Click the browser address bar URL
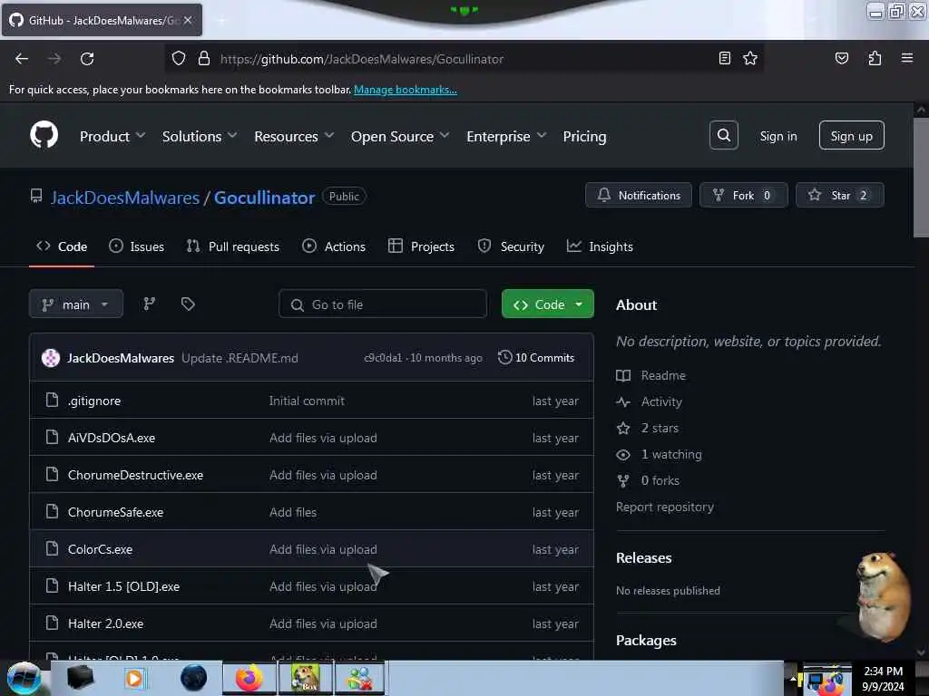The width and height of the screenshot is (929, 696). pos(362,59)
